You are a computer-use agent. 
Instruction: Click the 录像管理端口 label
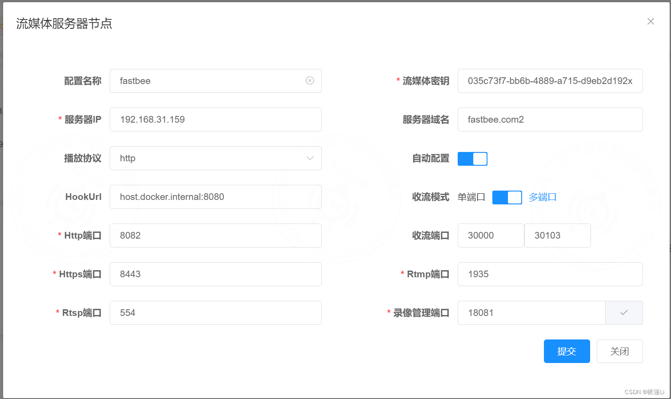click(422, 313)
